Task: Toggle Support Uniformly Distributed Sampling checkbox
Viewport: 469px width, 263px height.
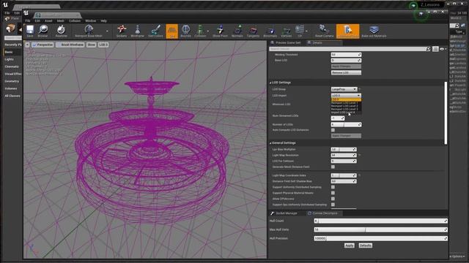Action: click(333, 187)
